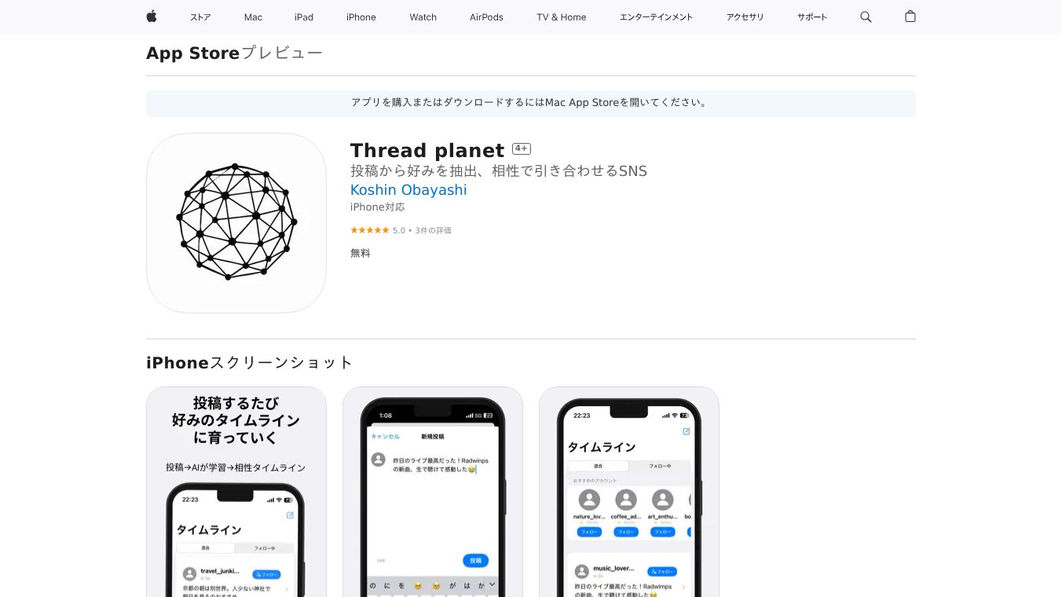Image resolution: width=1062 pixels, height=597 pixels.
Task: Open the shopping bag icon
Action: click(x=910, y=16)
